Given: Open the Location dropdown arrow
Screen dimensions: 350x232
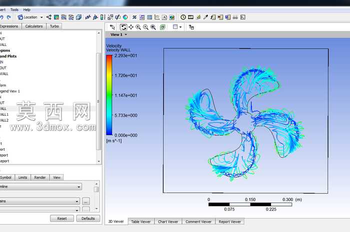Looking at the screenshot, I should coord(41,17).
